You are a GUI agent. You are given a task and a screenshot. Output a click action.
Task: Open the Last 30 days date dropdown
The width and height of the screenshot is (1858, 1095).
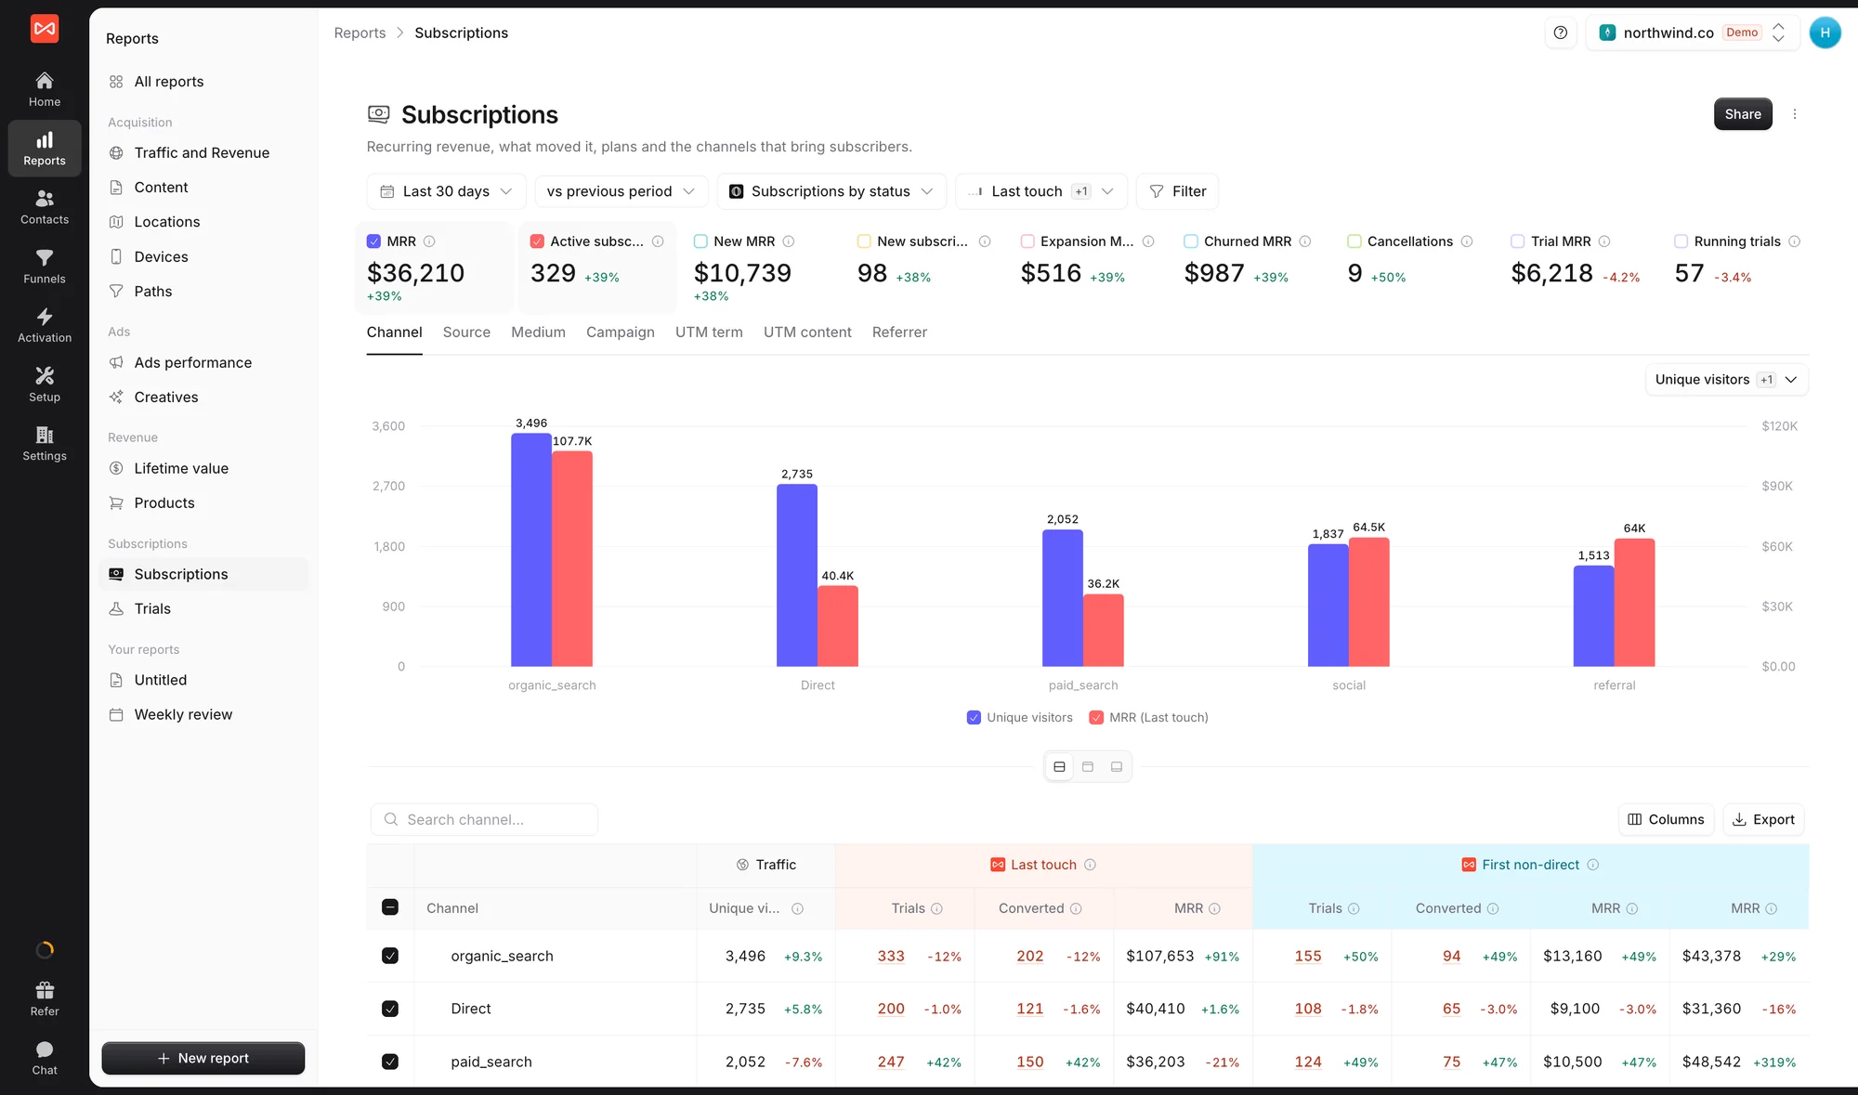tap(446, 191)
